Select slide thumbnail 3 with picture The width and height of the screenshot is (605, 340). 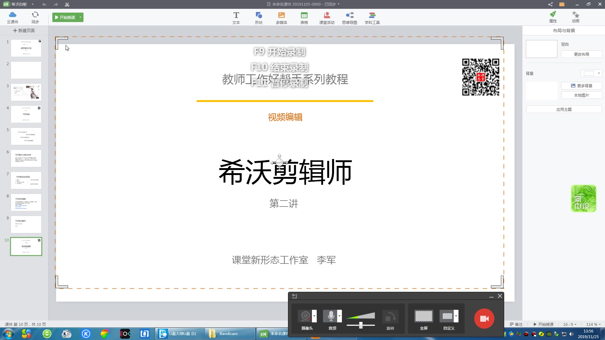tap(26, 92)
